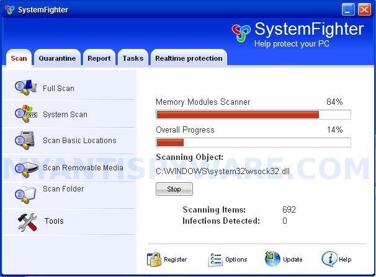Viewport: 376px width, 277px height.
Task: Click the Memory Modules Scanner progress bar
Action: 254,115
